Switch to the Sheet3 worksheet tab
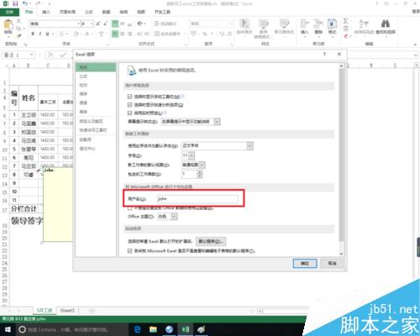 (x=67, y=310)
